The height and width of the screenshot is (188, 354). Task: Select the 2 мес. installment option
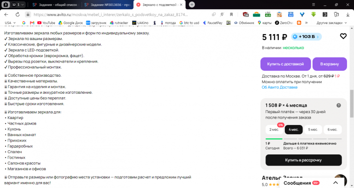274,130
